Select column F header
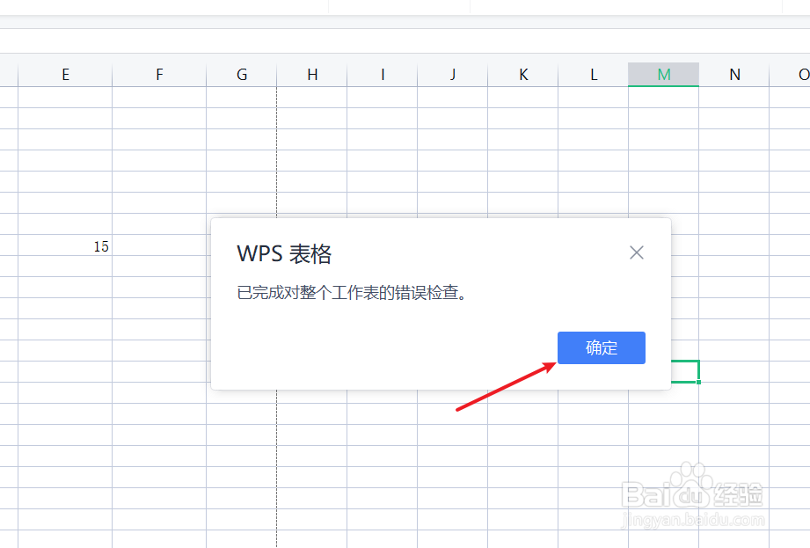The width and height of the screenshot is (810, 548). coord(159,75)
